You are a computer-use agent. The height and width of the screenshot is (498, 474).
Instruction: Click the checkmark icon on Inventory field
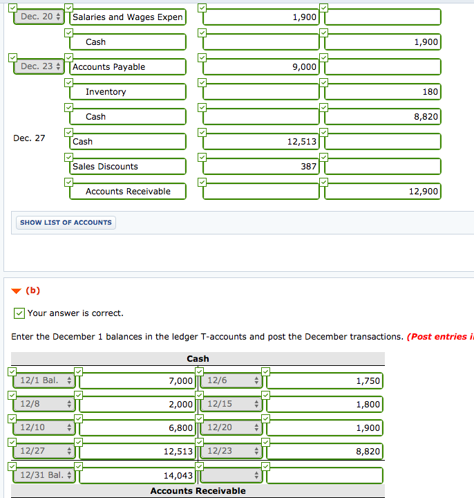pyautogui.click(x=69, y=82)
